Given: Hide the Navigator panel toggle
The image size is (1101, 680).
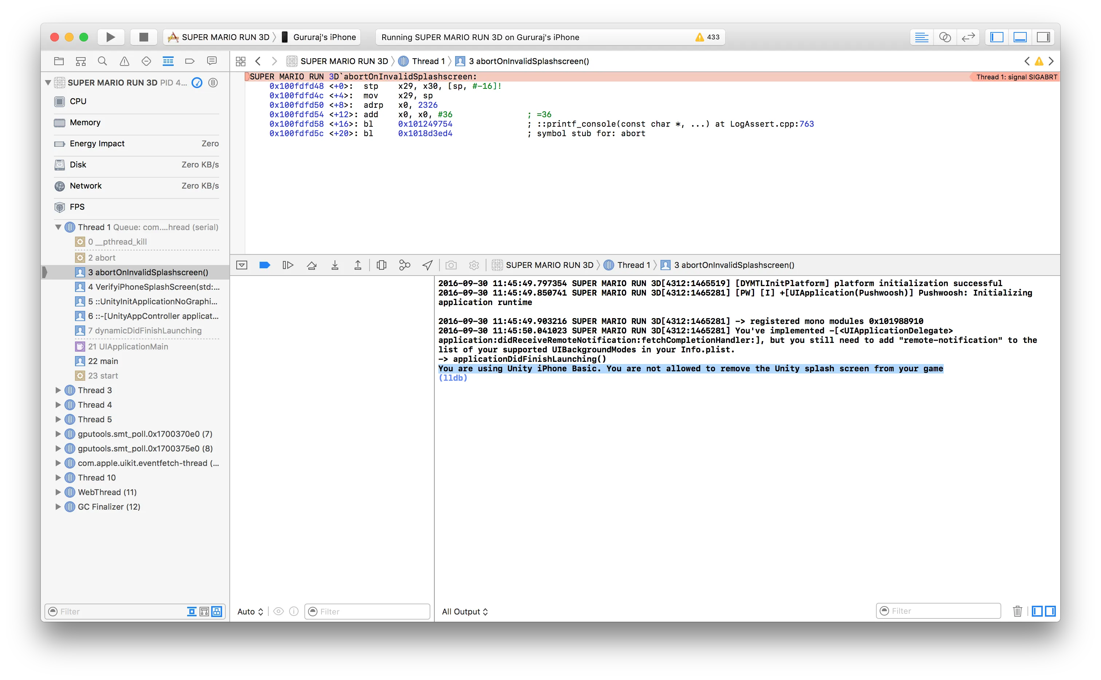Looking at the screenshot, I should tap(997, 37).
